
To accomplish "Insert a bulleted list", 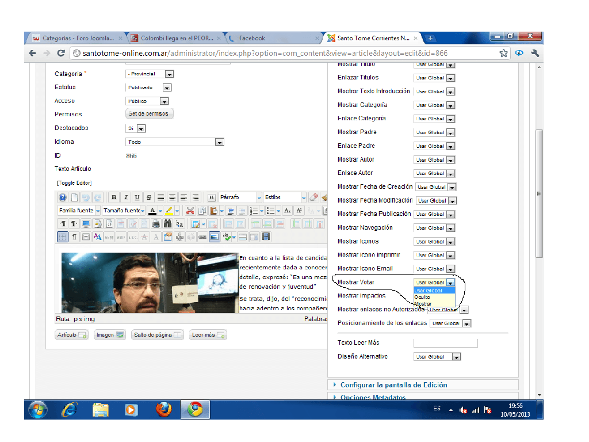I will [270, 211].
